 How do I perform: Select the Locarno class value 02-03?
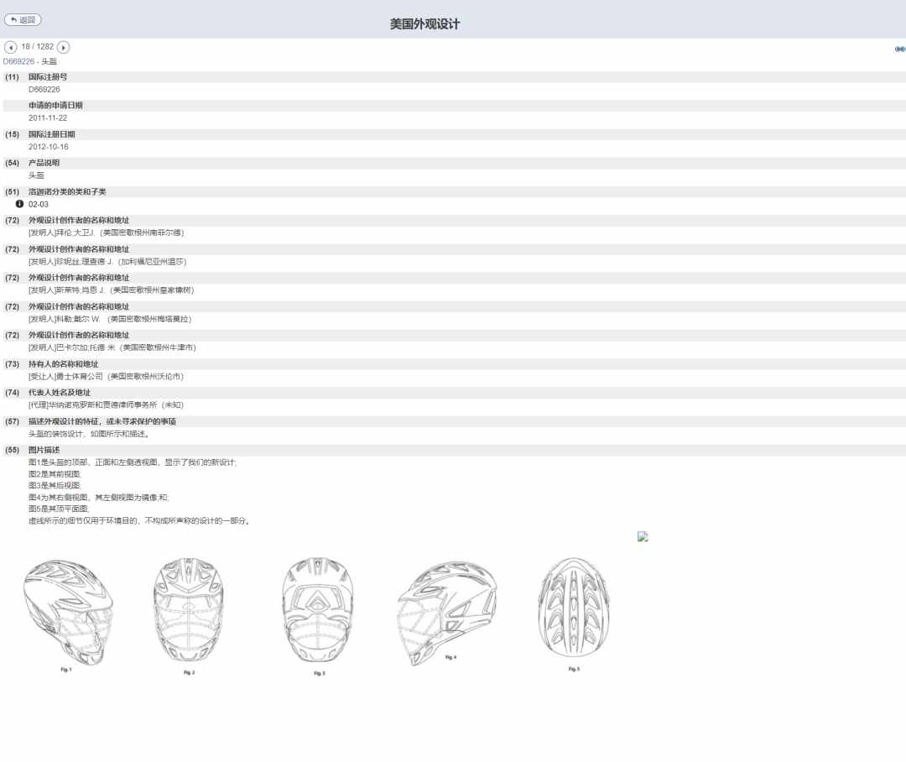(x=38, y=204)
